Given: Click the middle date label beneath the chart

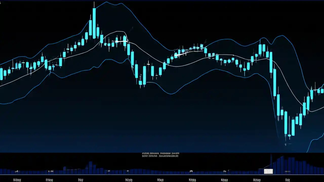Looking at the screenshot, I should point(160,180).
